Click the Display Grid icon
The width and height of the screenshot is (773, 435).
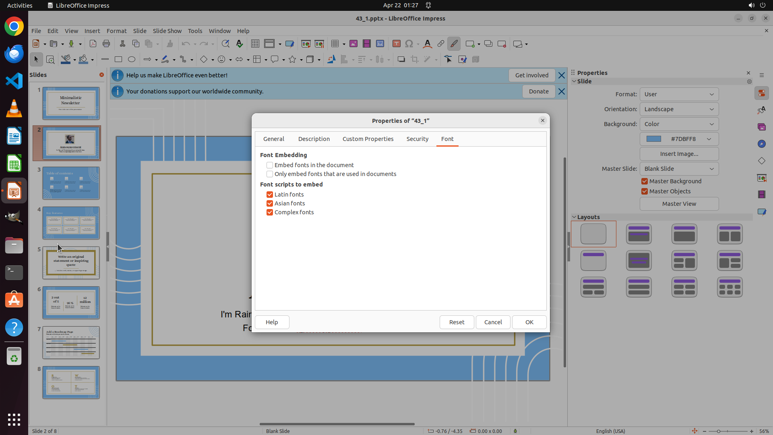[x=255, y=44]
